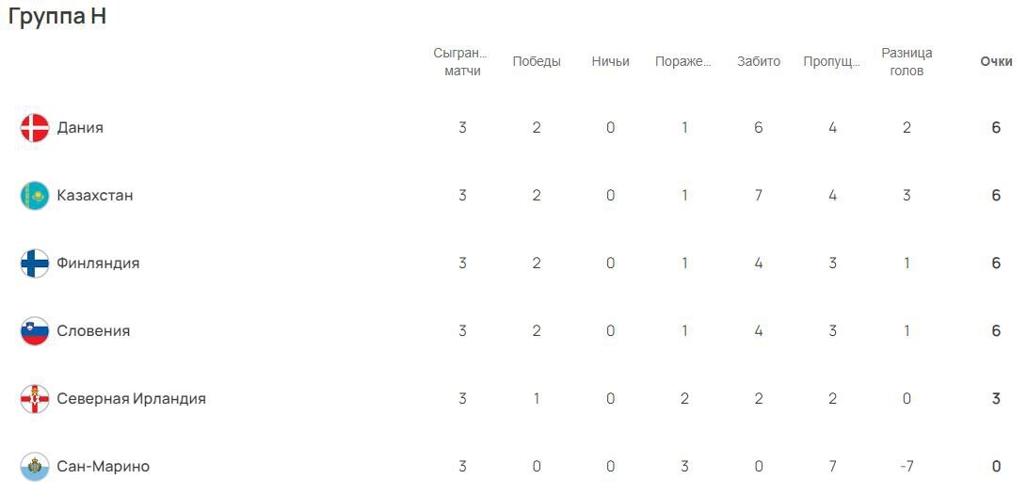Open the Сан-Марино team page
This screenshot has width=1027, height=495.
(104, 466)
